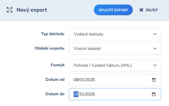Click the Datum od field label

click(55, 79)
